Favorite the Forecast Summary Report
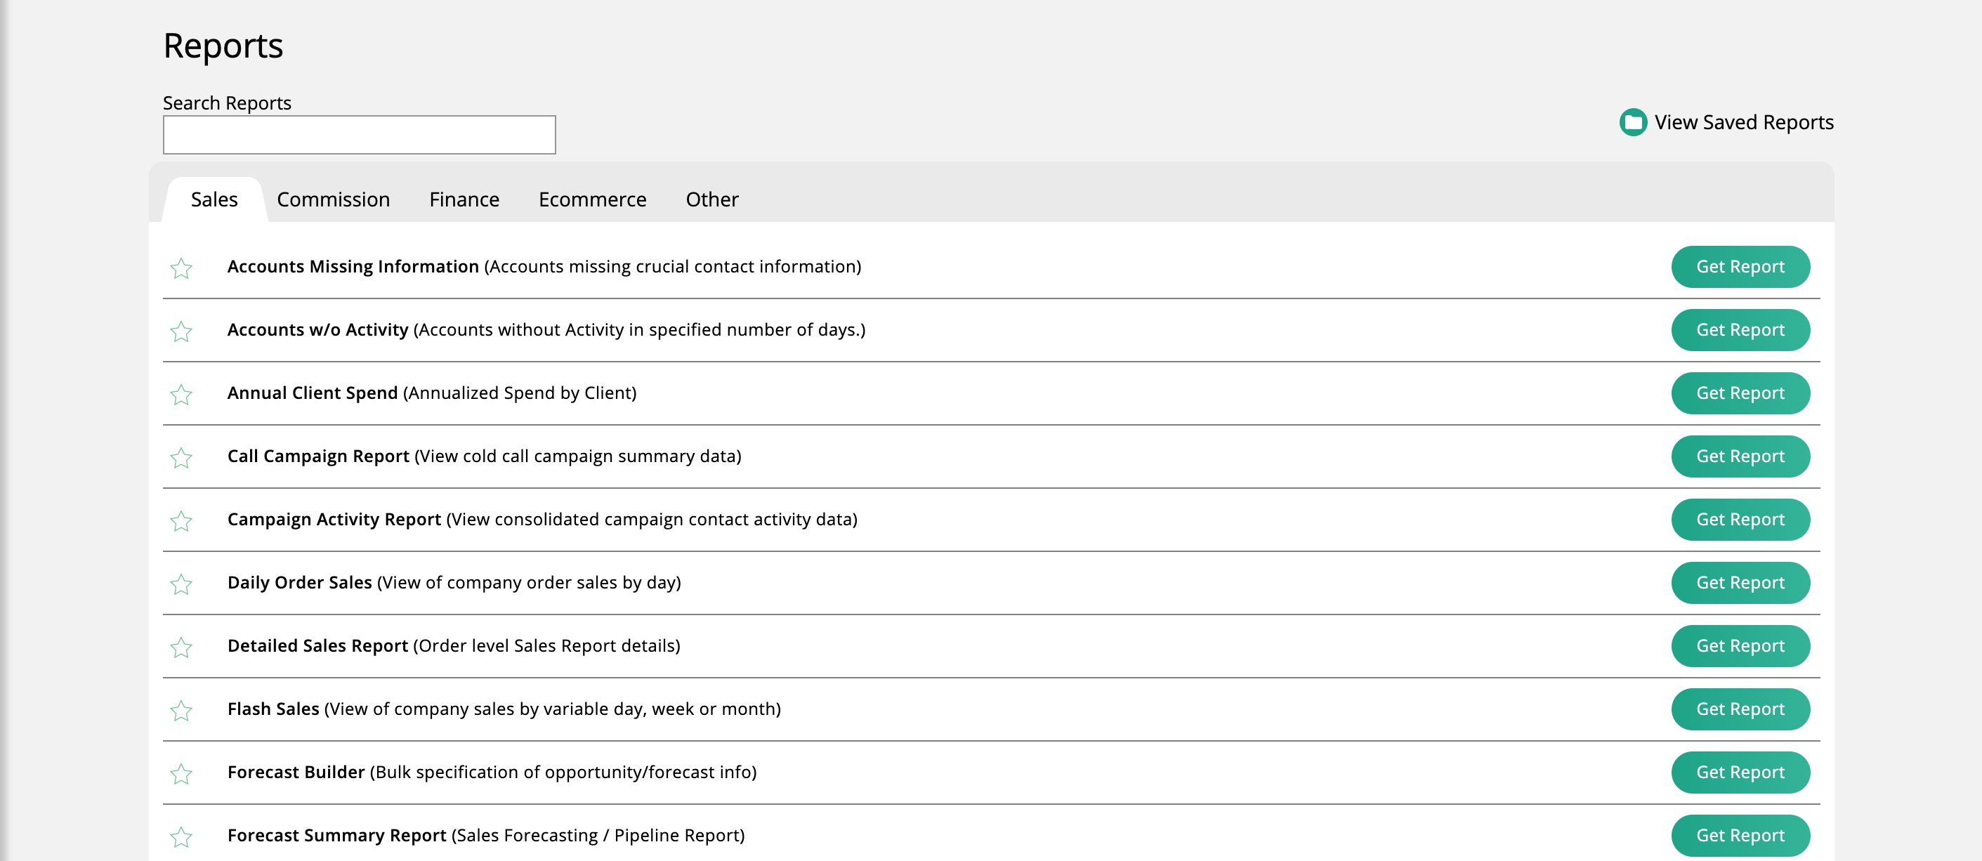This screenshot has width=1982, height=861. click(x=181, y=836)
